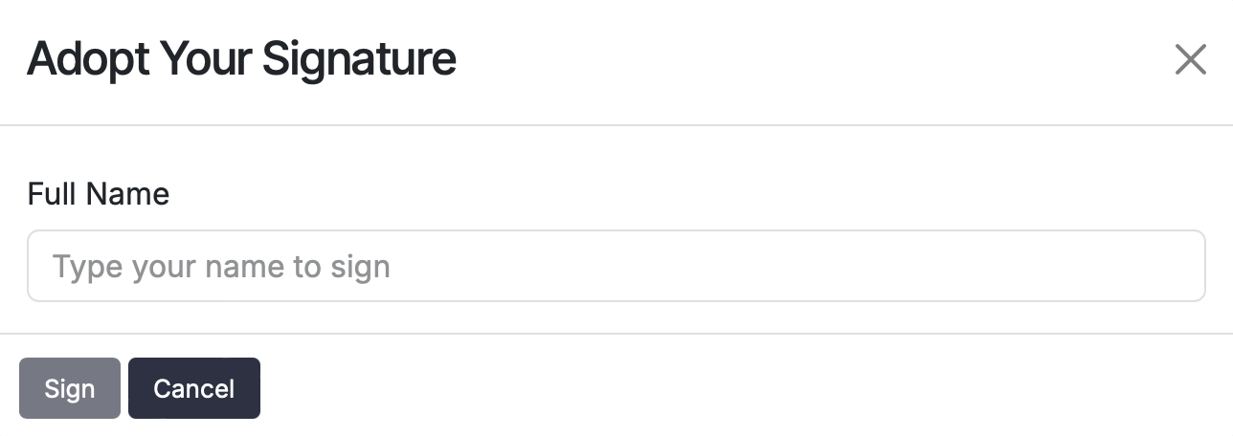Place cursor in the name signature input
This screenshot has width=1233, height=436.
coord(616,266)
